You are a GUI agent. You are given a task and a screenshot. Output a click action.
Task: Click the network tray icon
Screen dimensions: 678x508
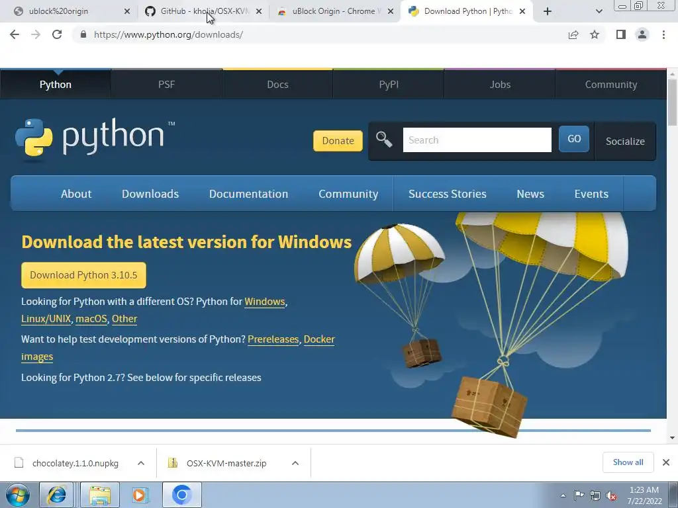click(595, 495)
